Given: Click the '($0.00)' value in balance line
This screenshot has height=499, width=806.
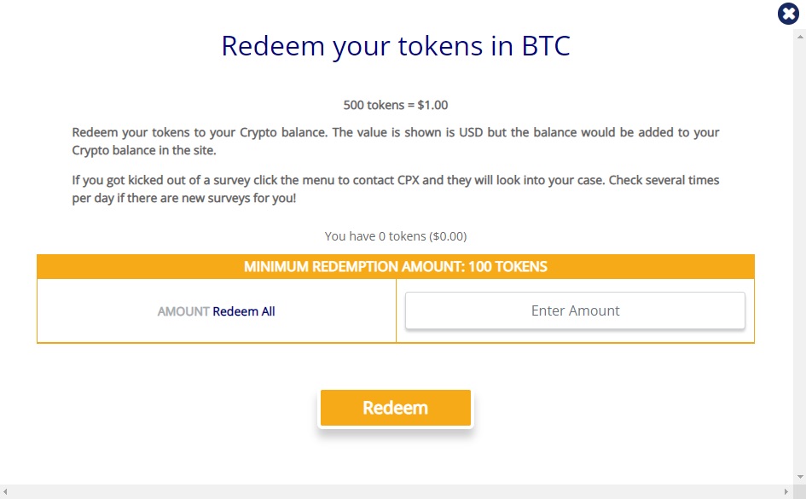Looking at the screenshot, I should click(x=448, y=236).
